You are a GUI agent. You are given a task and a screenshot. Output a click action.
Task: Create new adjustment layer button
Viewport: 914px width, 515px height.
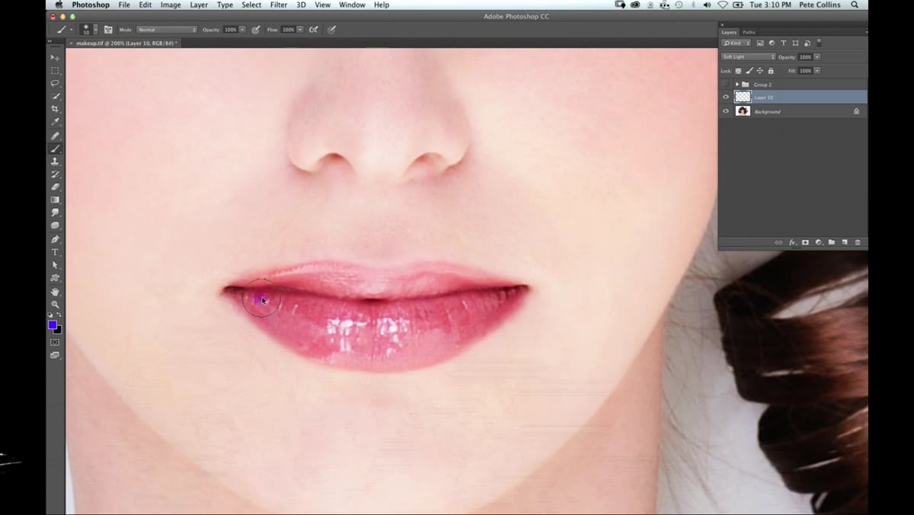click(x=818, y=242)
